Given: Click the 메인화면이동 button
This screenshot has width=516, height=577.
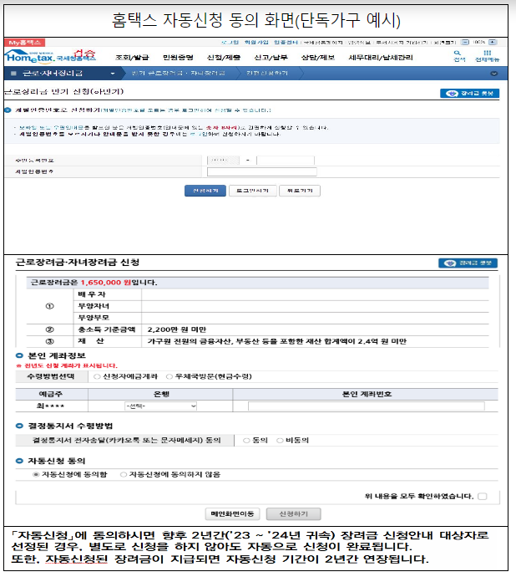Looking at the screenshot, I should [x=232, y=513].
